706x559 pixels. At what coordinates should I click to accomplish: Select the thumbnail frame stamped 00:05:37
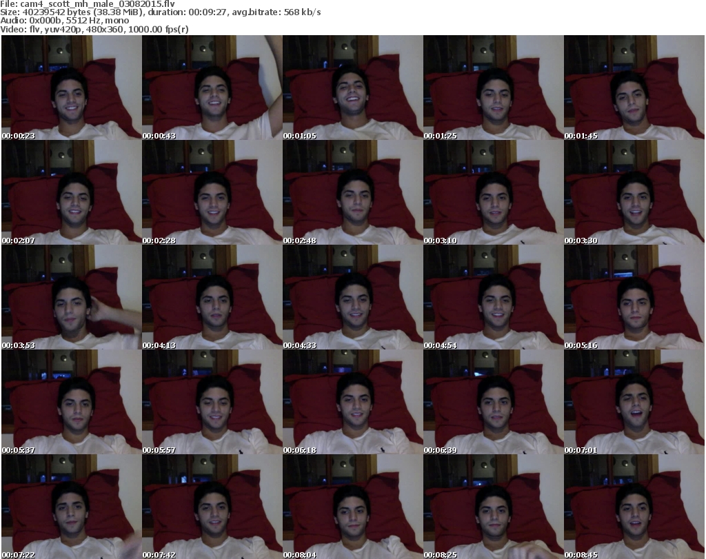(x=72, y=402)
